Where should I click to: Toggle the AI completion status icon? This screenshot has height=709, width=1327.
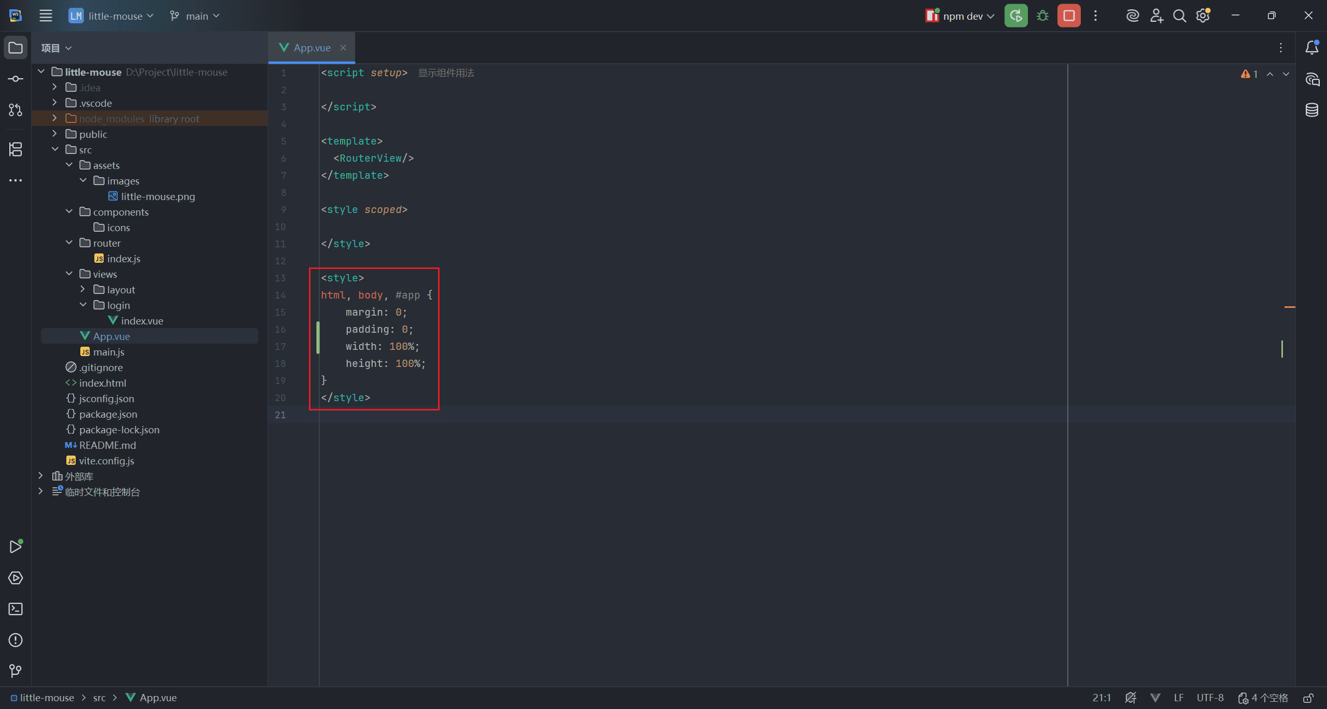point(1131,698)
